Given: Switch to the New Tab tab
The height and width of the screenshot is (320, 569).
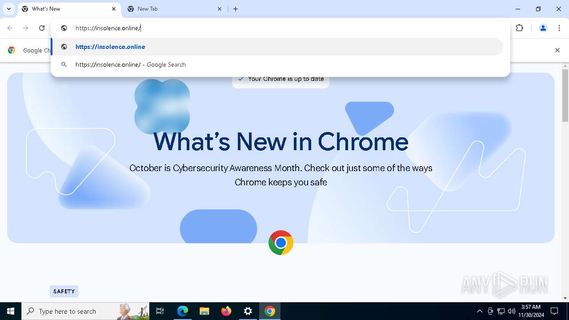Looking at the screenshot, I should 175,9.
